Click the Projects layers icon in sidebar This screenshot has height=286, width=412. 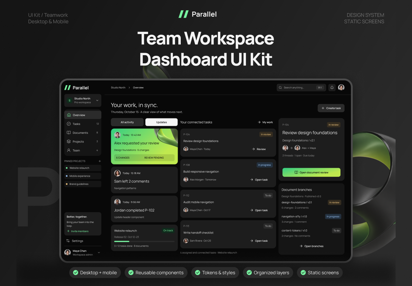point(69,142)
